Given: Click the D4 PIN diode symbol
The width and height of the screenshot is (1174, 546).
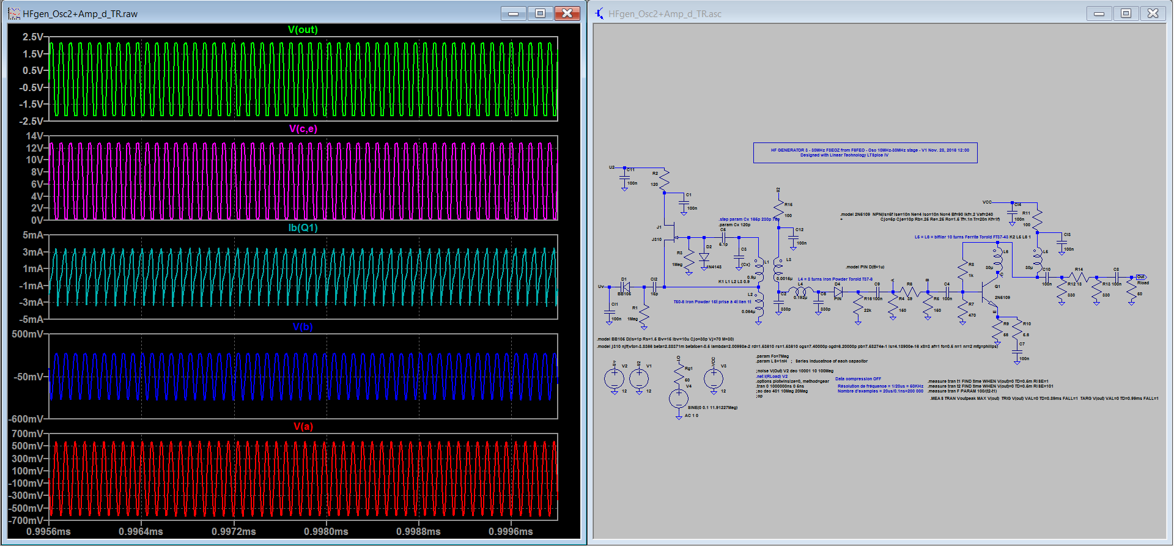Looking at the screenshot, I should (838, 292).
